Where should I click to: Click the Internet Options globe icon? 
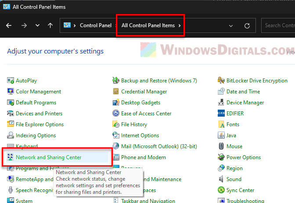coord(116,135)
